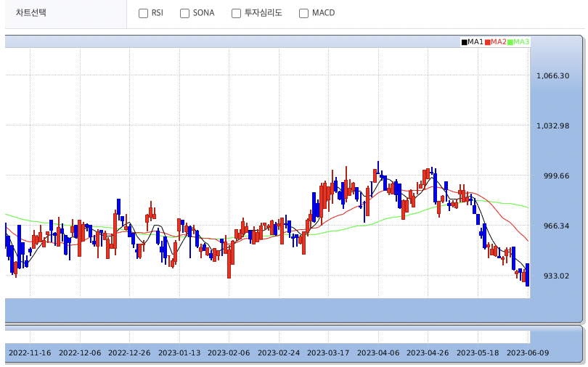Click the MA1 legend text
Image resolution: width=588 pixels, height=367 pixels.
click(475, 42)
